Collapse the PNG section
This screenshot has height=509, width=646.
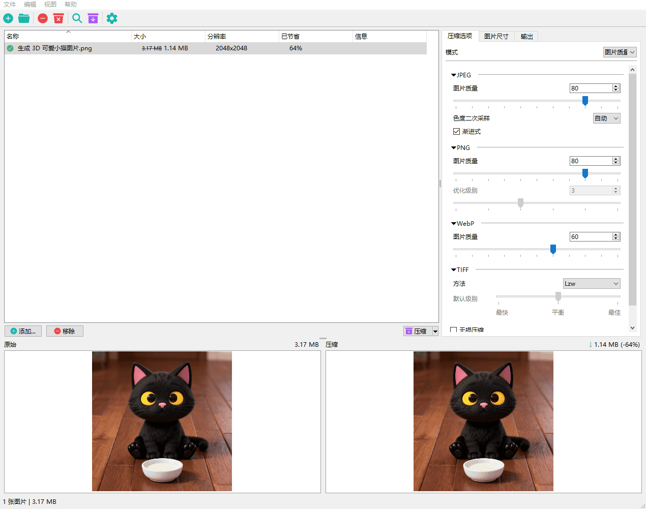click(454, 148)
